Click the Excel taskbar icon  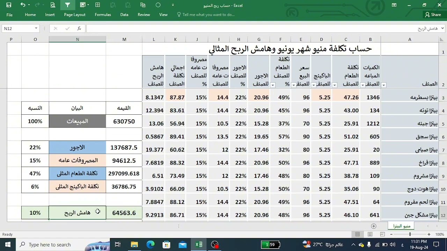(199, 245)
